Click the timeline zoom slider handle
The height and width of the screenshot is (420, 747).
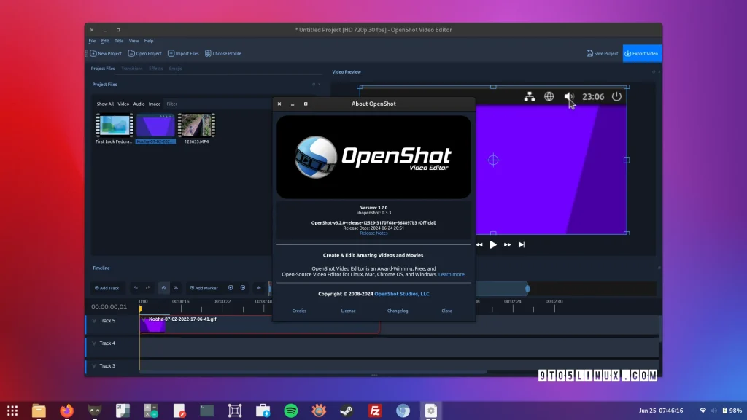(x=527, y=289)
